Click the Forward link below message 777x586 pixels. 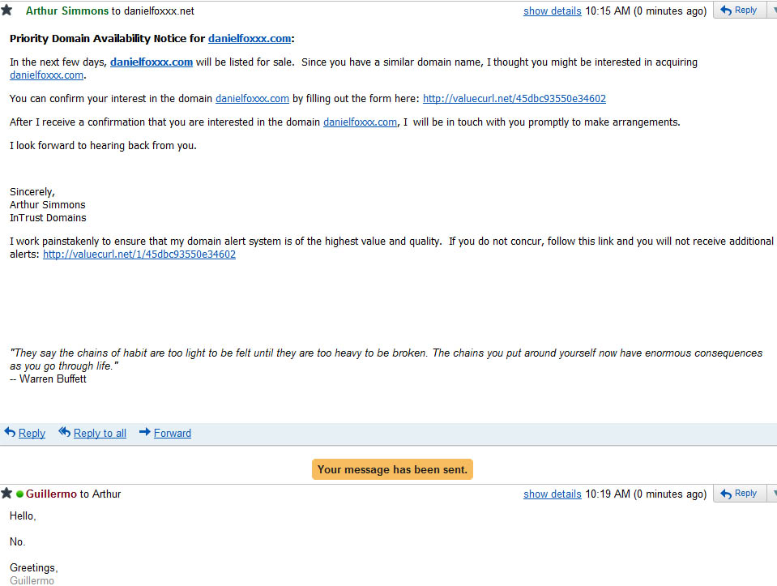pyautogui.click(x=173, y=433)
